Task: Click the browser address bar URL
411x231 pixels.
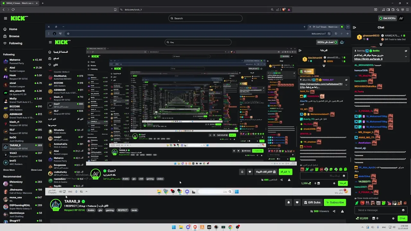Action: [x=133, y=10]
